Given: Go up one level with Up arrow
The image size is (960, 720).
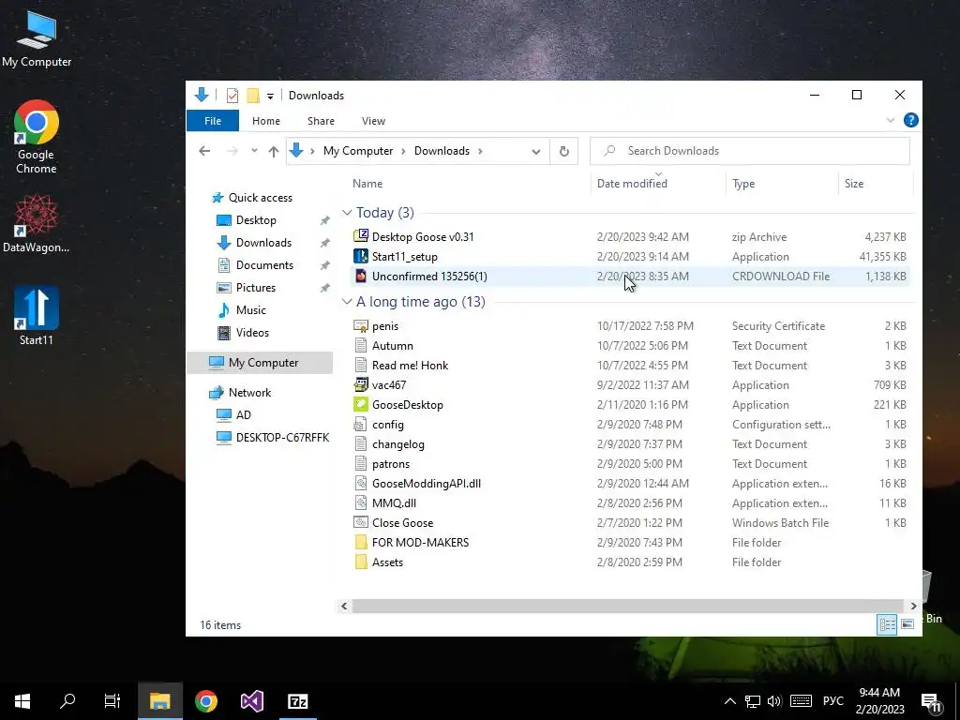Looking at the screenshot, I should [274, 151].
